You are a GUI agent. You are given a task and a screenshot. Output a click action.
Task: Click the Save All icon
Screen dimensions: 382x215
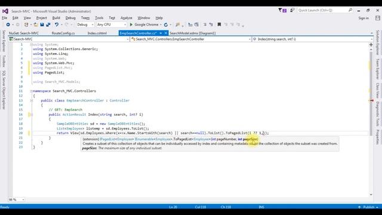pyautogui.click(x=48, y=24)
